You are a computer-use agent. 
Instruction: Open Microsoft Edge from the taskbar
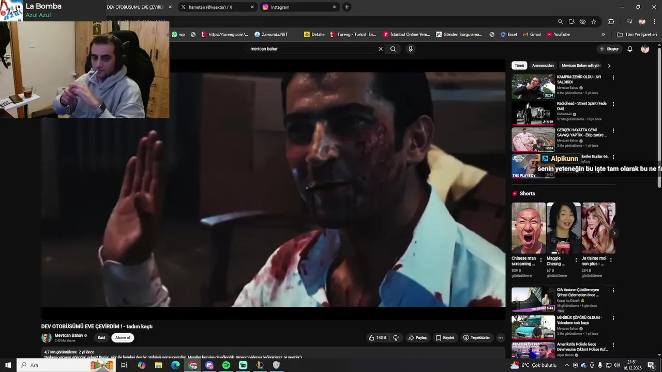tap(175, 365)
